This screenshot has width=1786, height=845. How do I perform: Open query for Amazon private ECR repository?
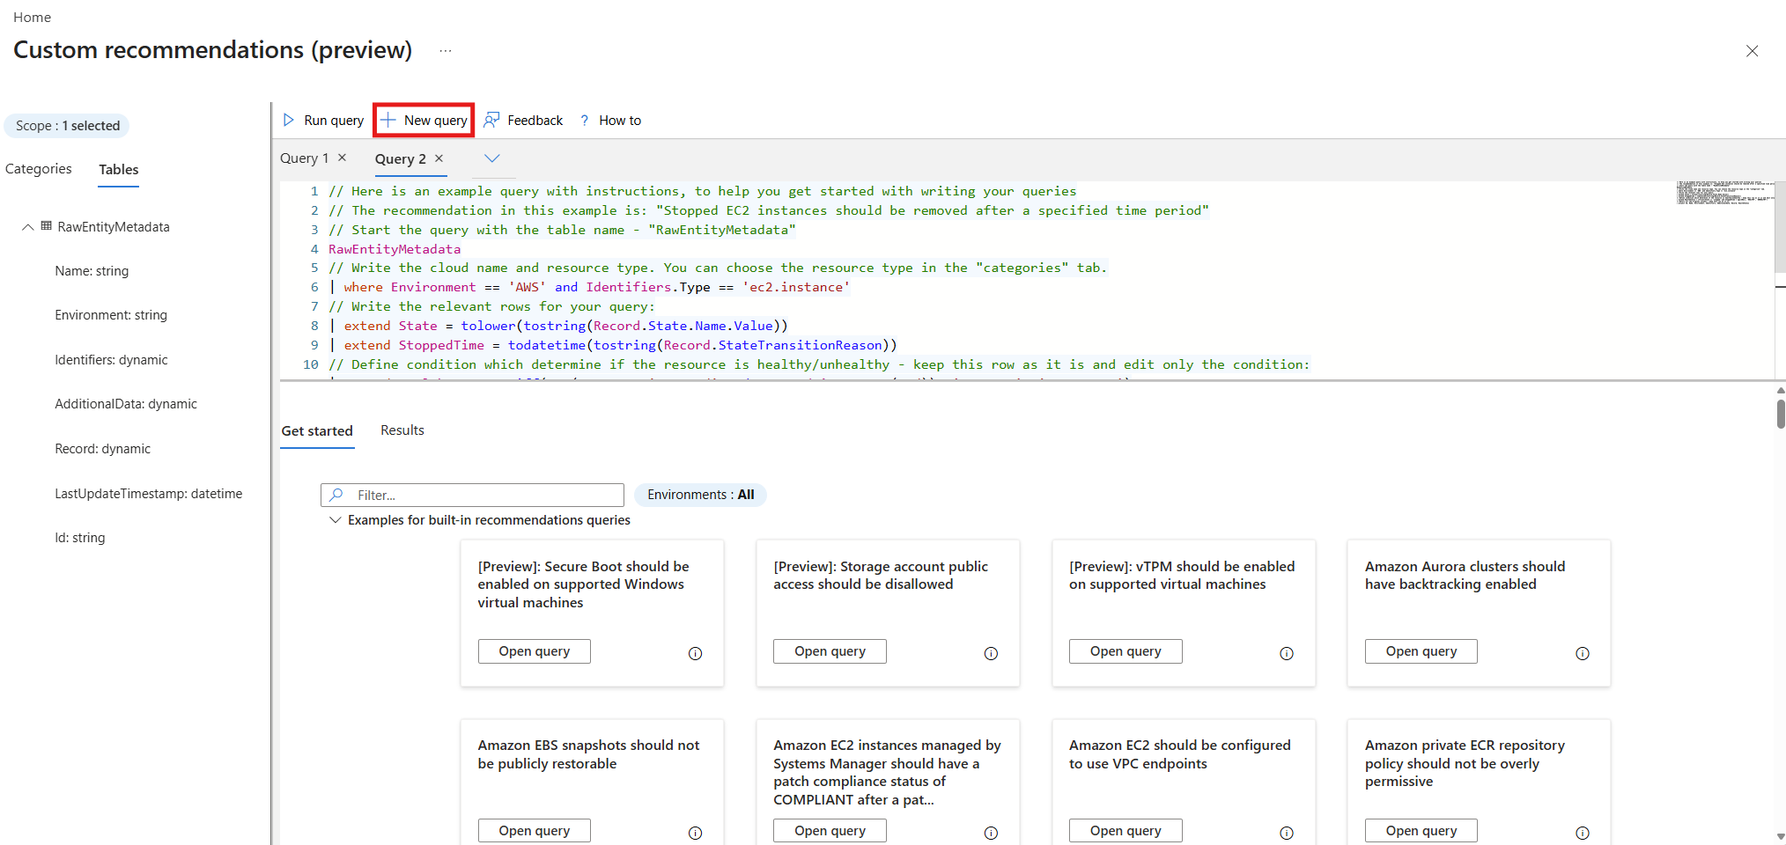click(1421, 831)
